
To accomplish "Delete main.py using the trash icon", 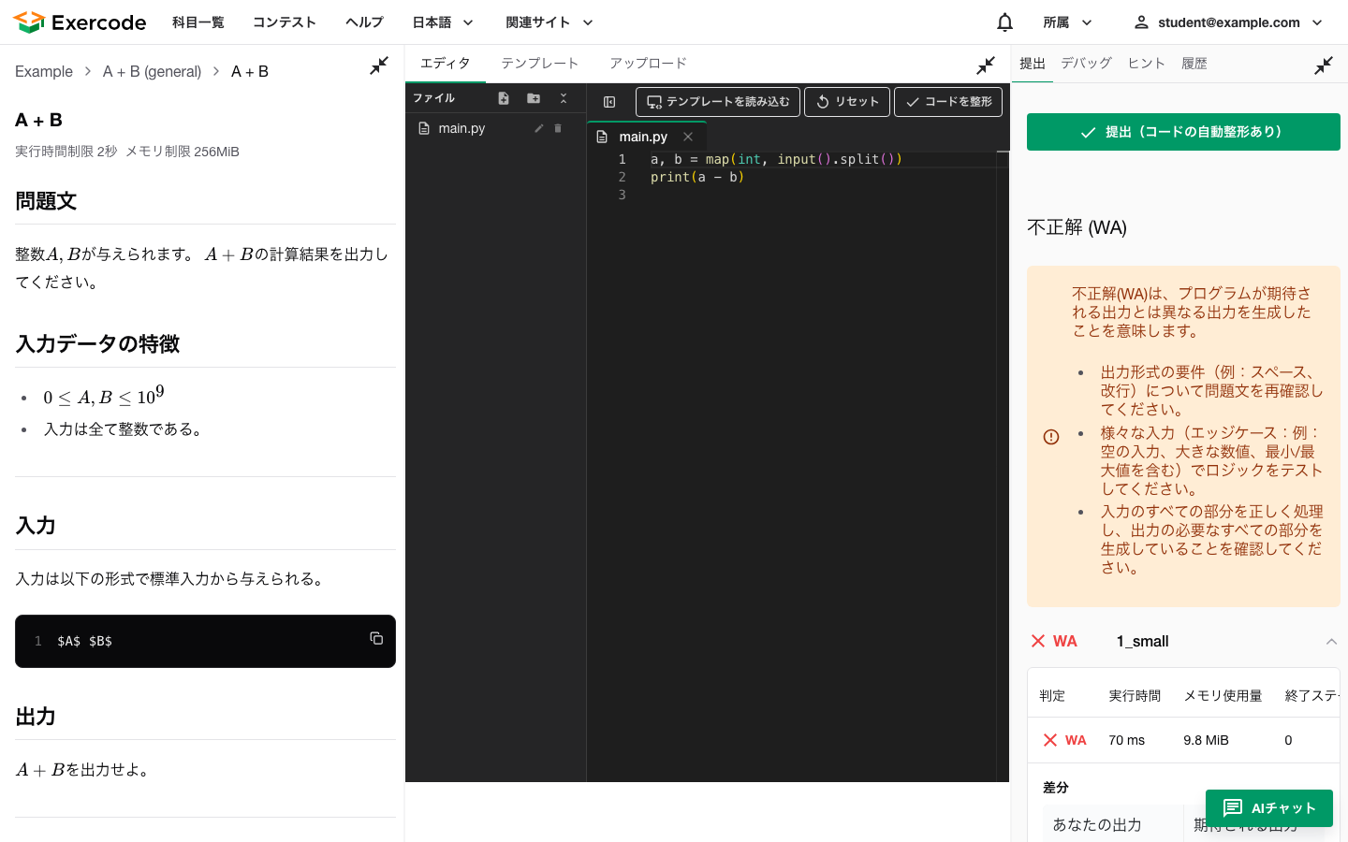I will pyautogui.click(x=558, y=128).
